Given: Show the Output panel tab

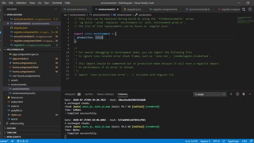Looking at the screenshot, I should (x=89, y=94).
